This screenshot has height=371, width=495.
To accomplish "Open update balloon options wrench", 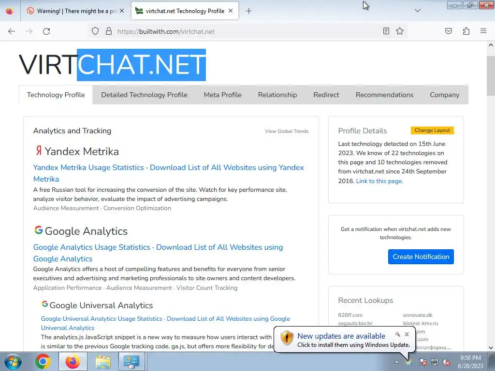I will coord(397,334).
